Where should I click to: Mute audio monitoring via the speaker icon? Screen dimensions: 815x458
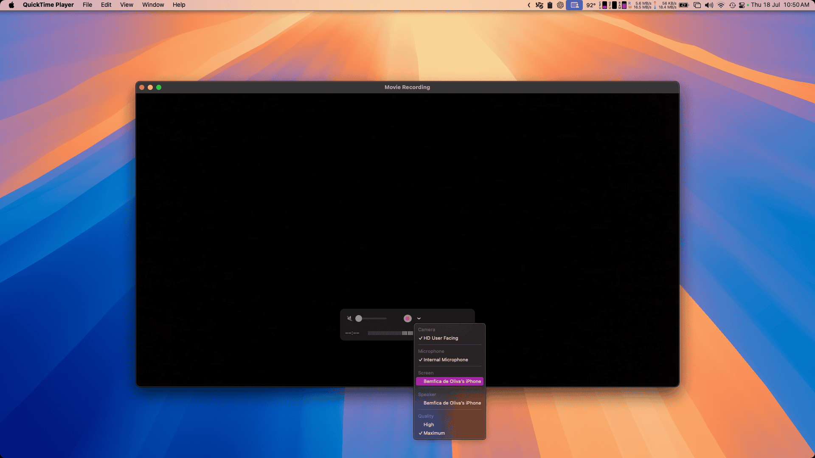(349, 318)
